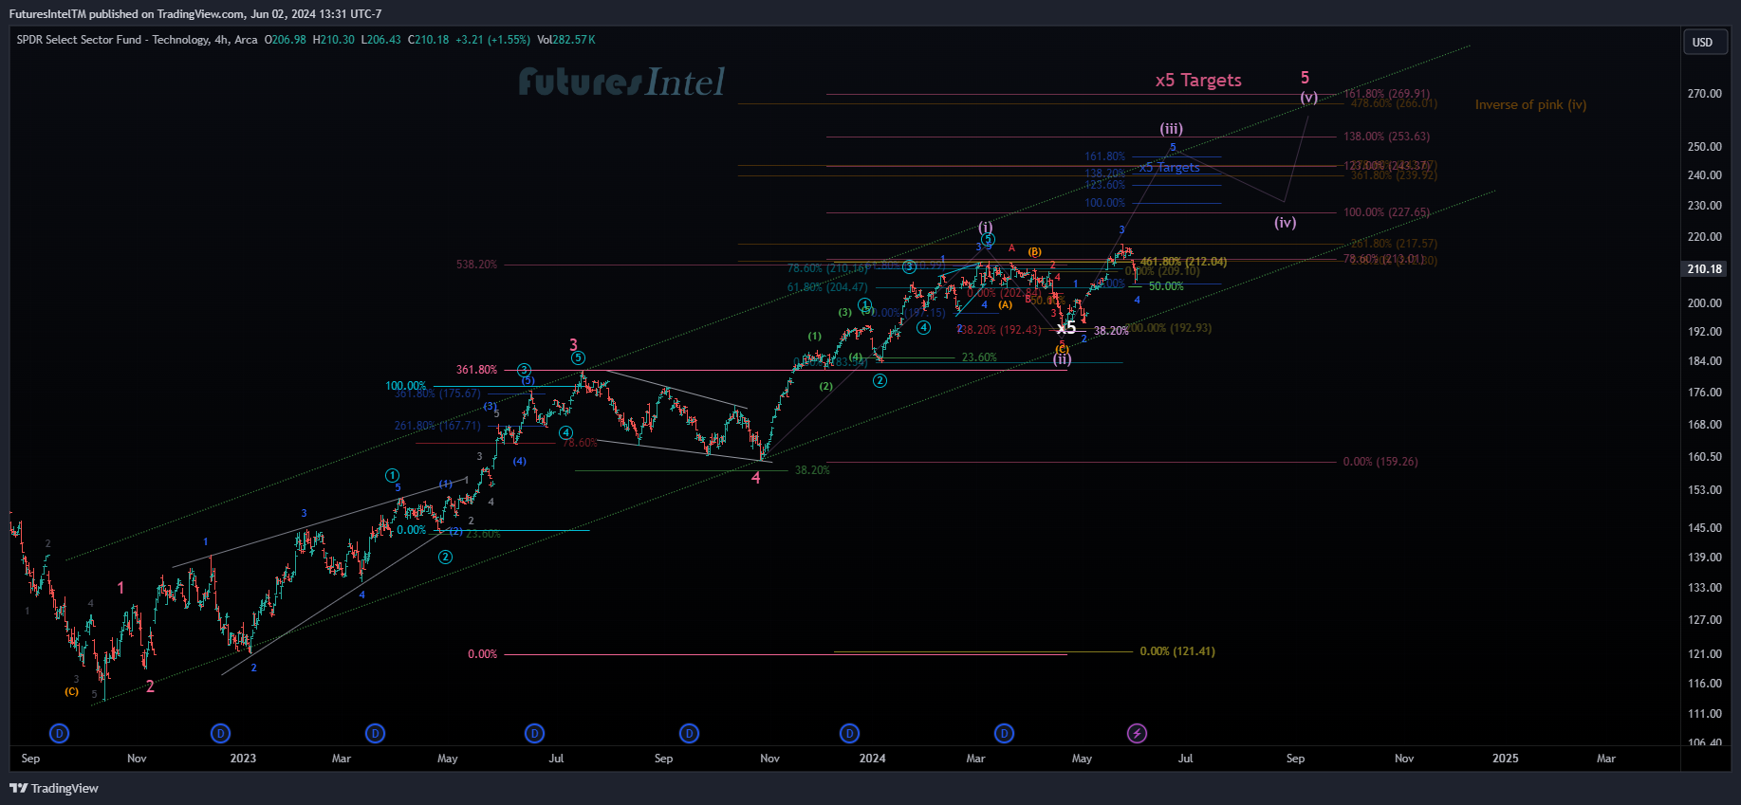Open the dividend marker near March 2023
Viewport: 1741px width, 805px height.
tap(375, 733)
